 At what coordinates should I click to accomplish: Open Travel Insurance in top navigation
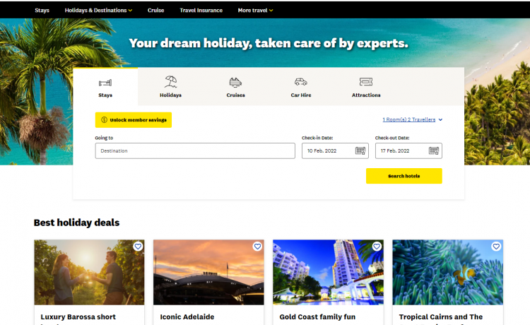[x=201, y=11]
